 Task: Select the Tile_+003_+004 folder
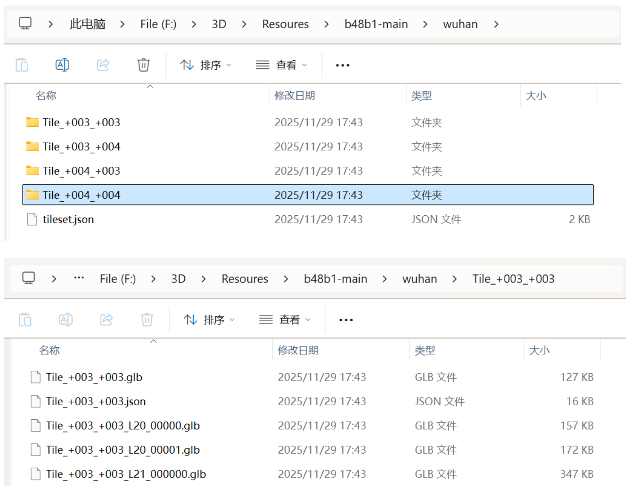point(308,147)
